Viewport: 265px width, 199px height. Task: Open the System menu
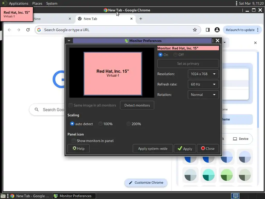[52, 3]
